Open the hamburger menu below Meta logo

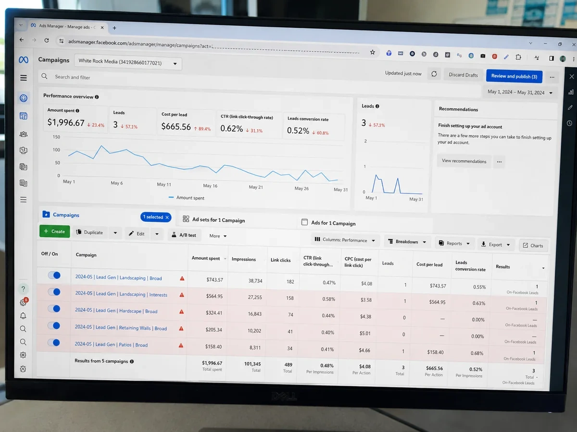[x=24, y=78]
